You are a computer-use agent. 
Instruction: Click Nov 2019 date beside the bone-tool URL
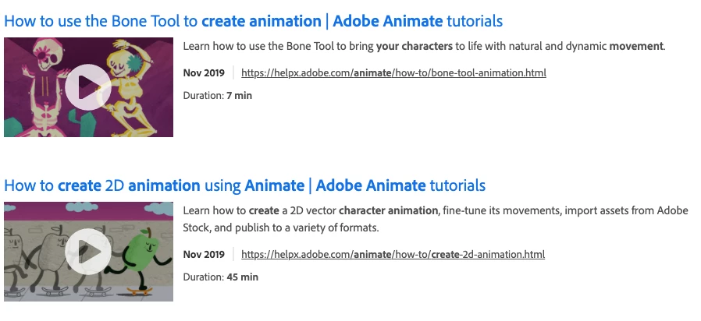pos(204,72)
